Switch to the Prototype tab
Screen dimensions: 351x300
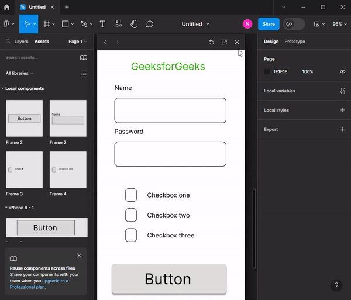295,42
